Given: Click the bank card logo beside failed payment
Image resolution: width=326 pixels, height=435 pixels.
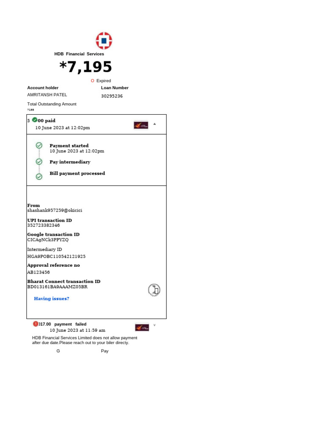Looking at the screenshot, I should 142,328.
